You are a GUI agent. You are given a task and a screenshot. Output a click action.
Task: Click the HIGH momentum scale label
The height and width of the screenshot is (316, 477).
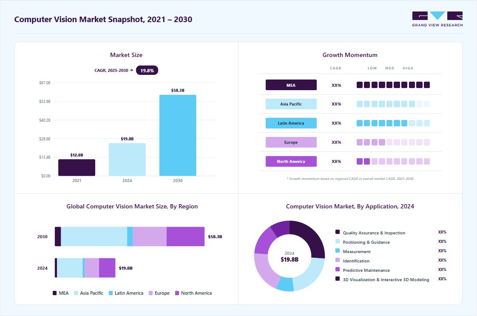(x=408, y=68)
